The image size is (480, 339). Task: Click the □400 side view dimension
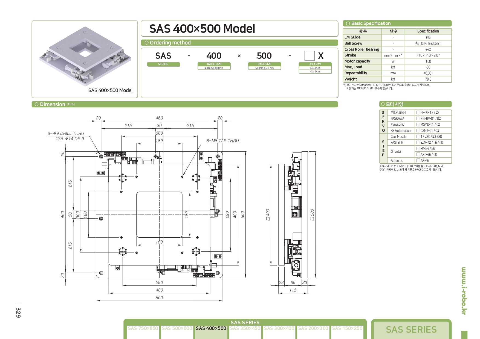click(268, 215)
